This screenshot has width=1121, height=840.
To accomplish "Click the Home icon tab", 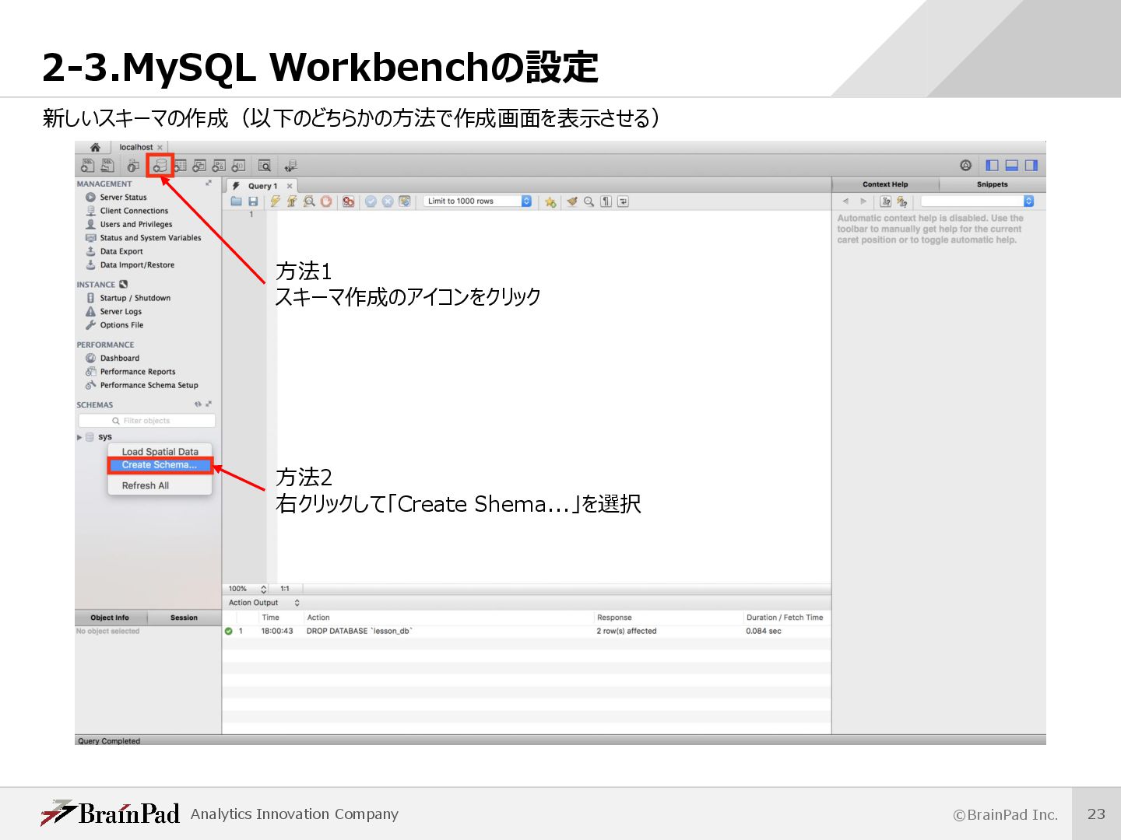I will click(x=95, y=147).
